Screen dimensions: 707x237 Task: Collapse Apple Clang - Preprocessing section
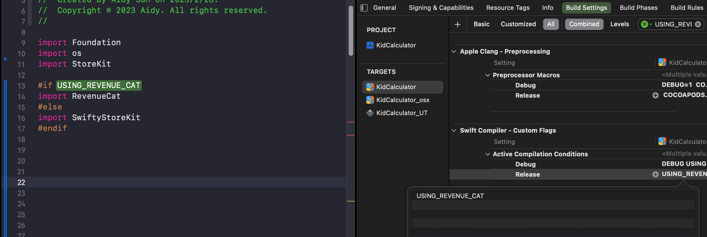point(454,52)
